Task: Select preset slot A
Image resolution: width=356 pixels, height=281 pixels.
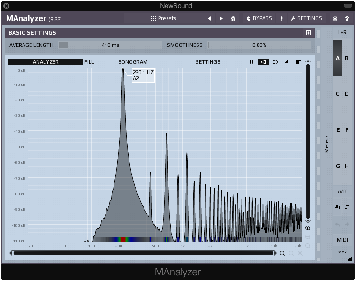Action: (338, 58)
